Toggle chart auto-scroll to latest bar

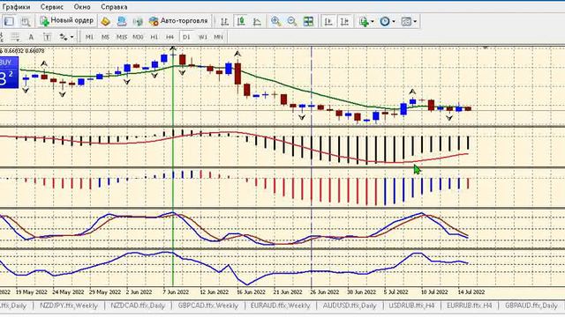click(328, 21)
